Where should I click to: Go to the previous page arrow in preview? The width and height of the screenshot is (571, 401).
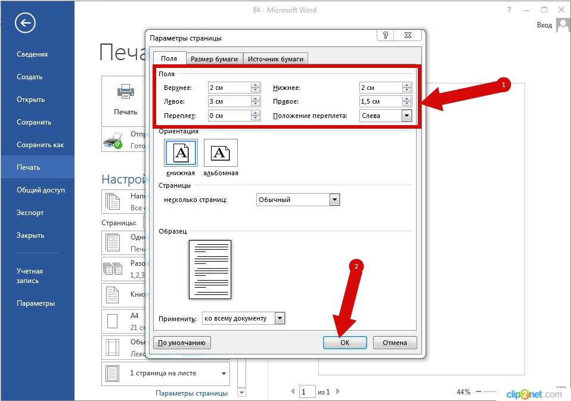pos(293,391)
